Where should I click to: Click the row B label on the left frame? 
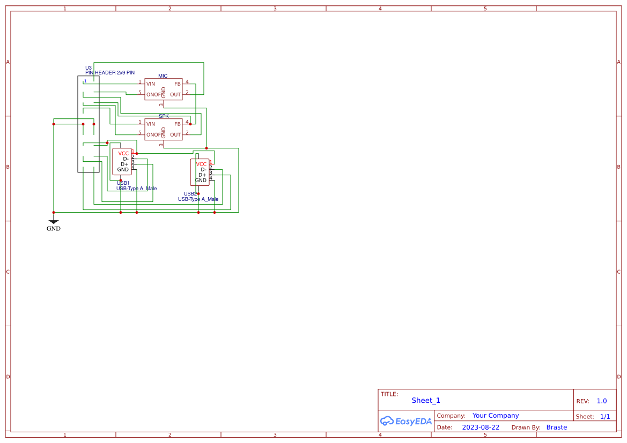tap(8, 167)
